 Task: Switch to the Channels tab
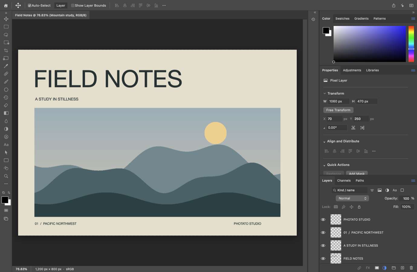(x=344, y=181)
